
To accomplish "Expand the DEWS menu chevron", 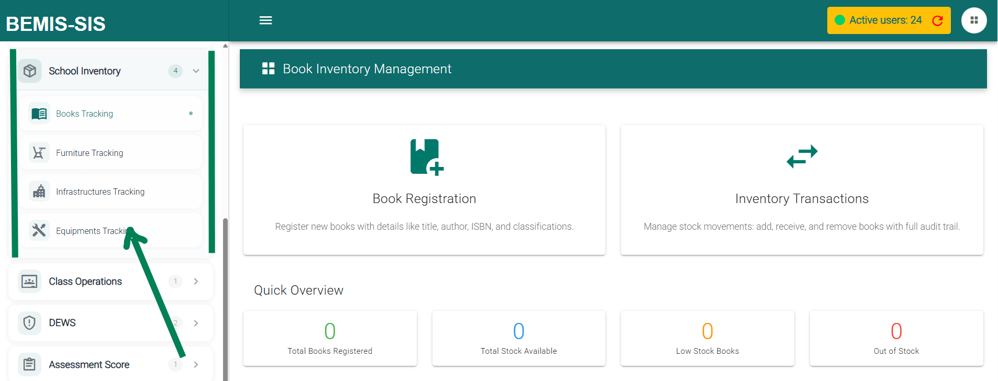I will [x=196, y=323].
